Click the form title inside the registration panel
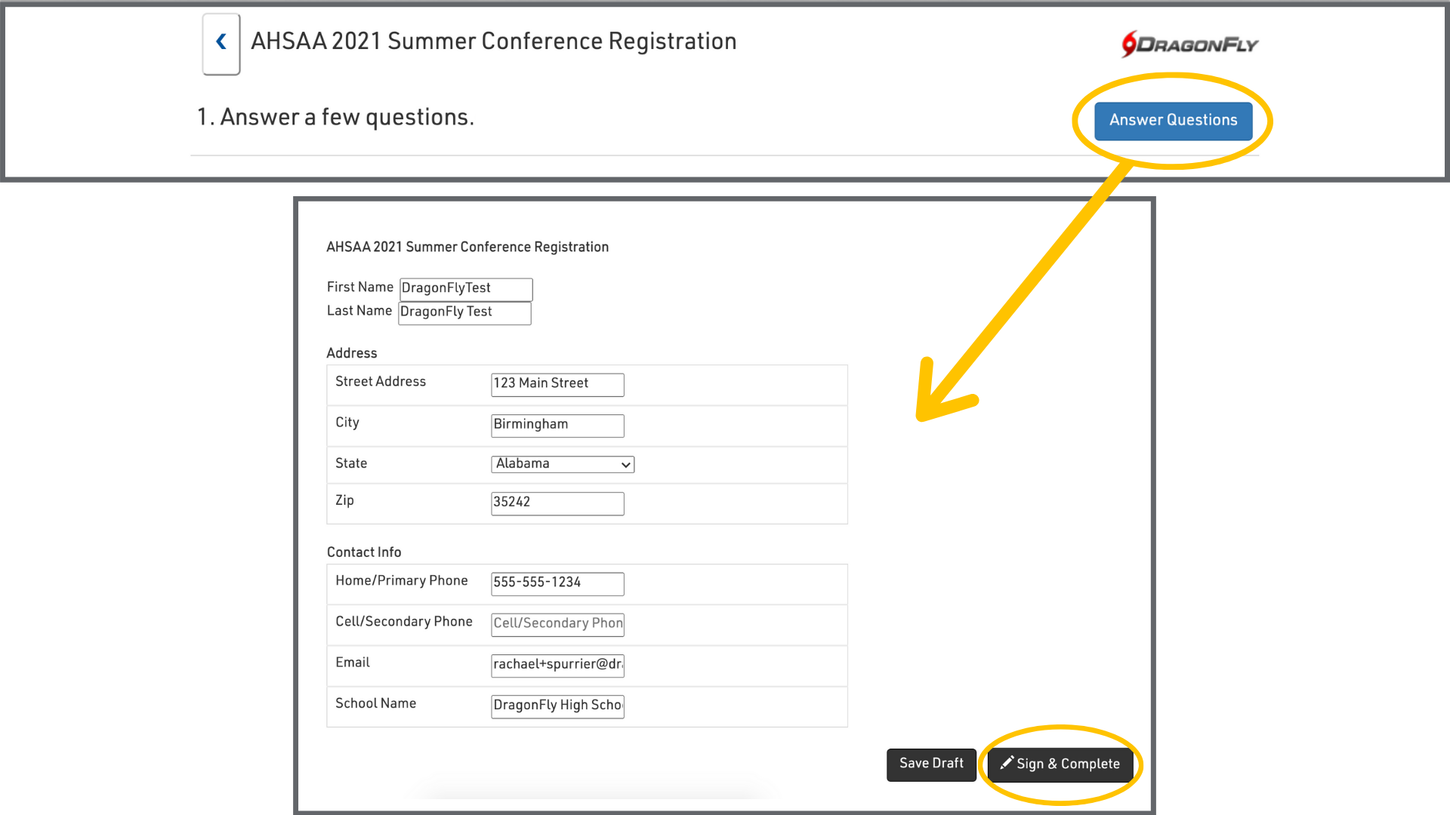Screen dimensions: 1450x815 point(467,248)
